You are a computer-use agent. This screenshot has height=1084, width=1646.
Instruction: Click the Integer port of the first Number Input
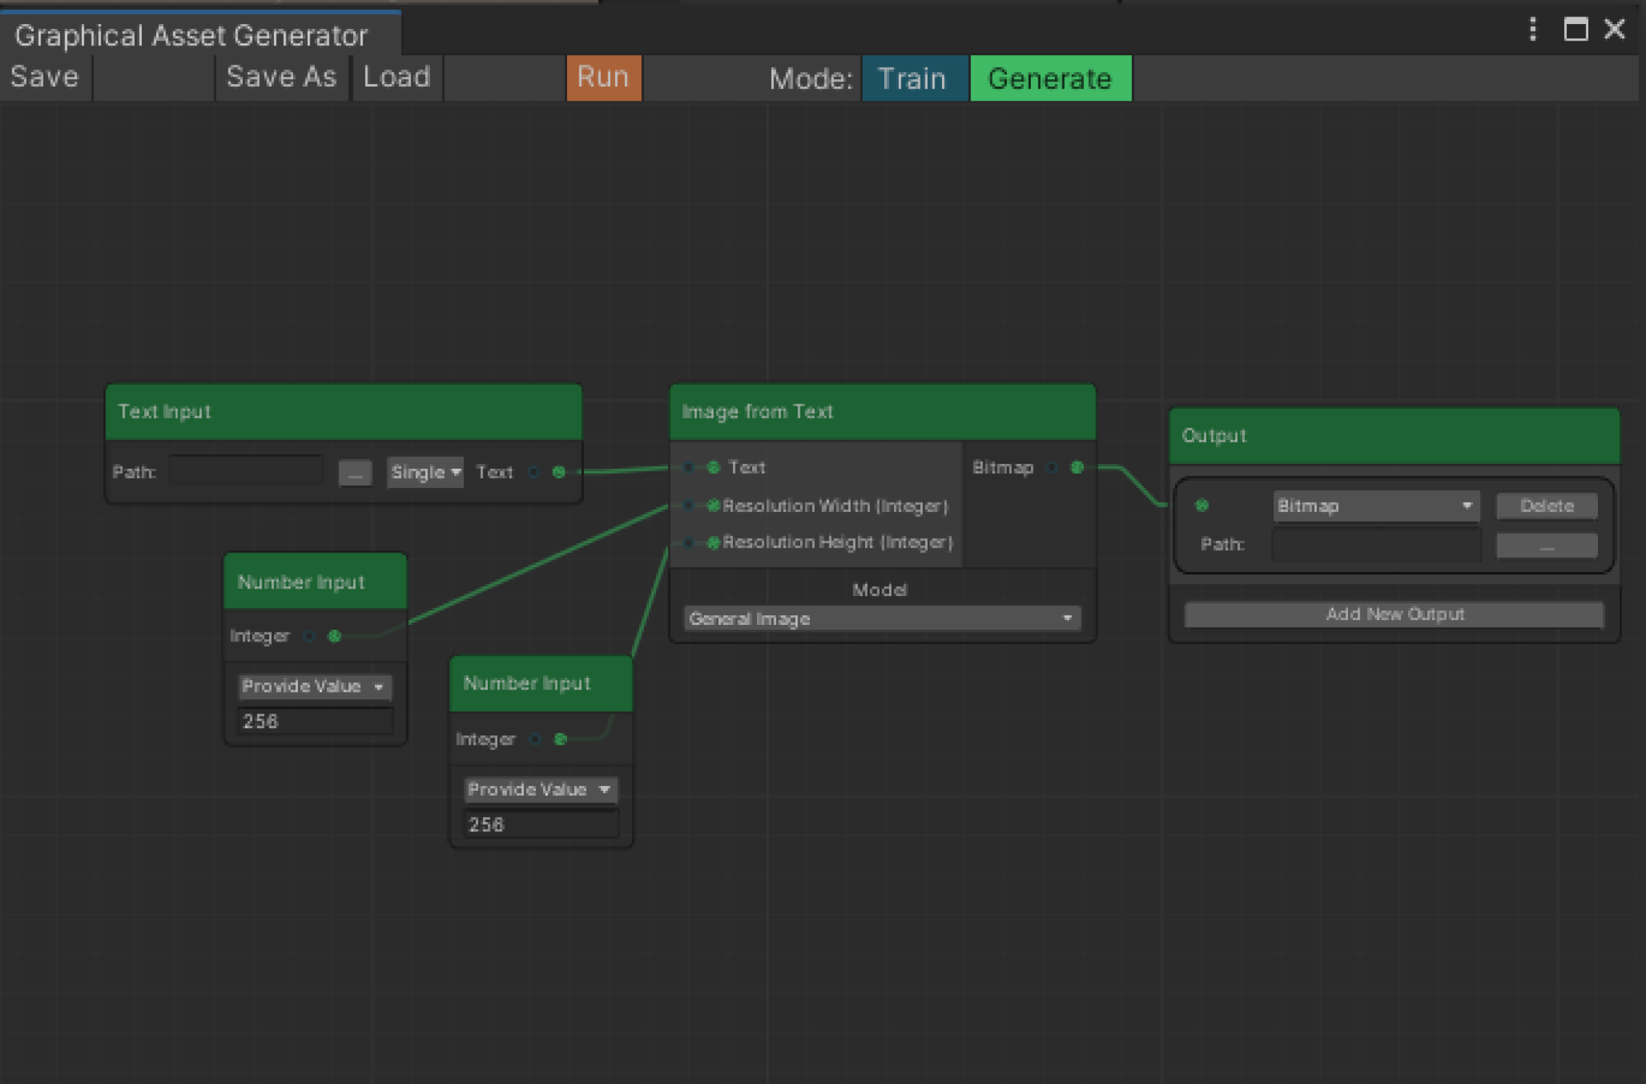[x=334, y=636]
